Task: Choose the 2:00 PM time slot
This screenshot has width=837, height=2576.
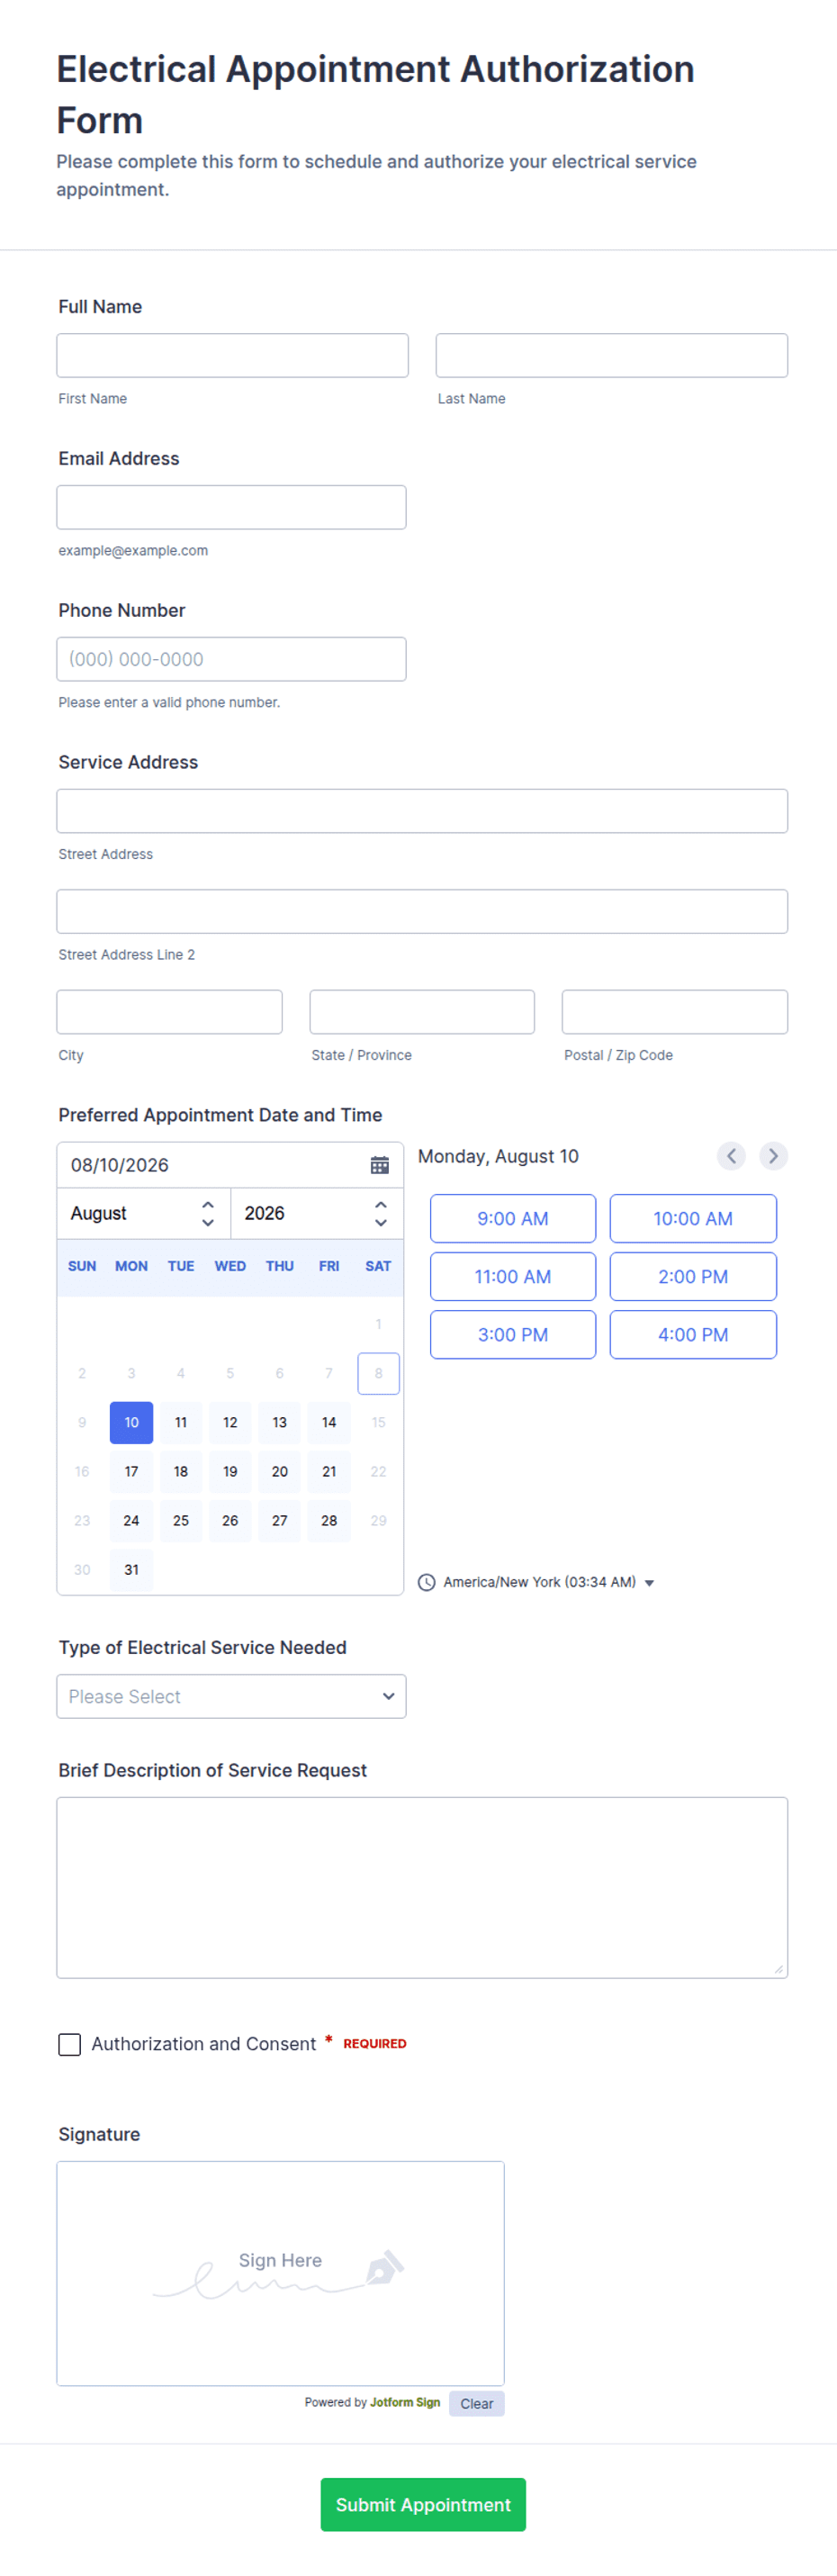Action: [x=693, y=1276]
